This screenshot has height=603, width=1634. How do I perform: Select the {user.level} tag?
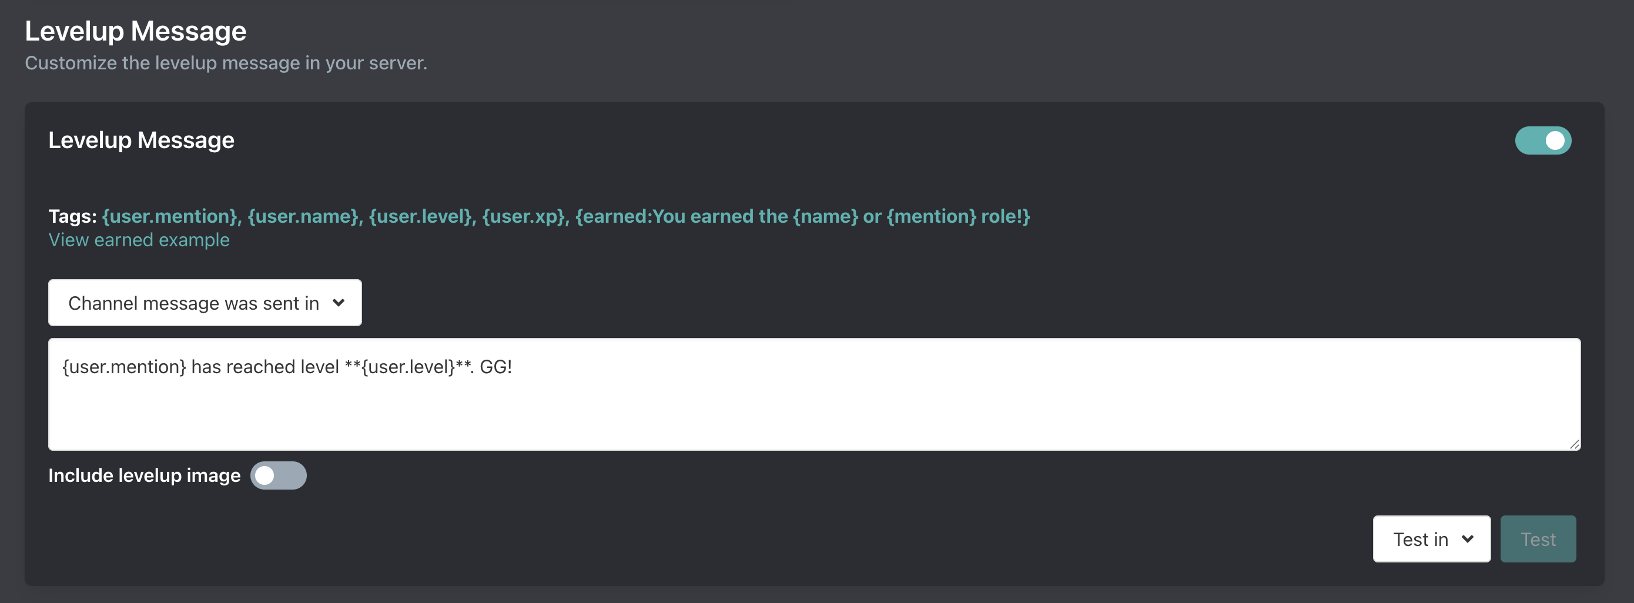(x=420, y=216)
